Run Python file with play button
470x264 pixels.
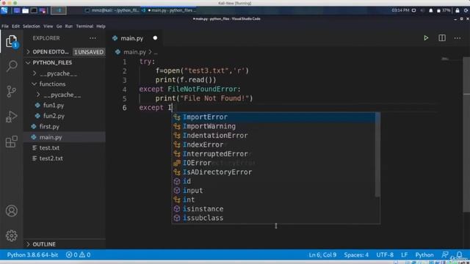tap(426, 38)
